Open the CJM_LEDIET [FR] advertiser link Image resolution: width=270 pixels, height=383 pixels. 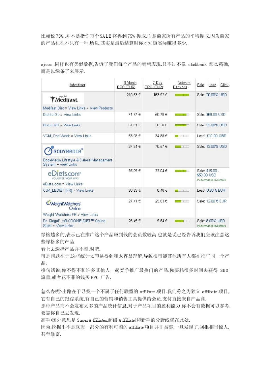pyautogui.click(x=58, y=191)
